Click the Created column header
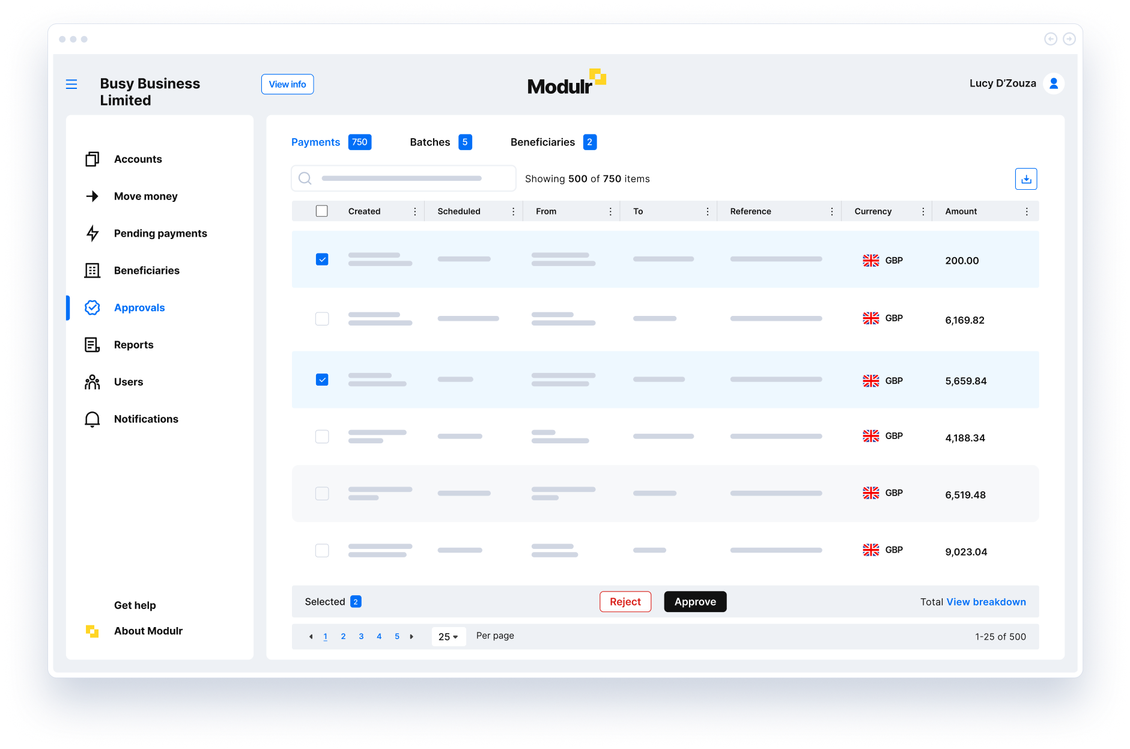This screenshot has width=1130, height=749. tap(364, 211)
